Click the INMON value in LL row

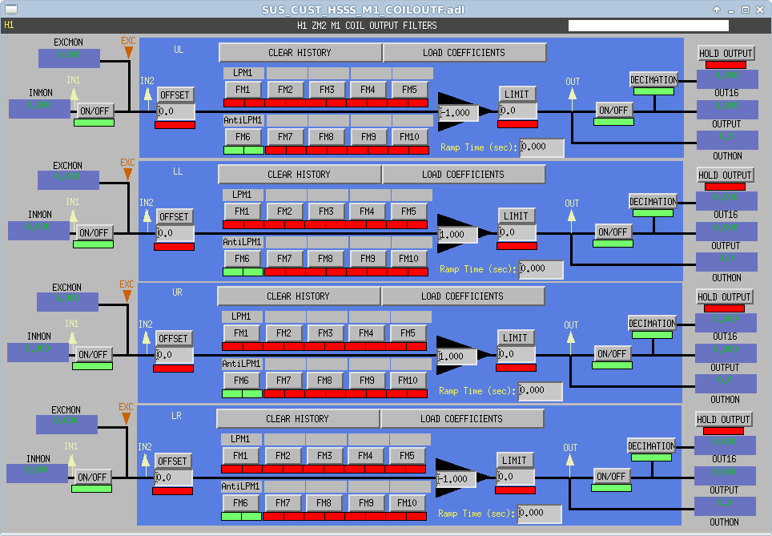point(38,231)
